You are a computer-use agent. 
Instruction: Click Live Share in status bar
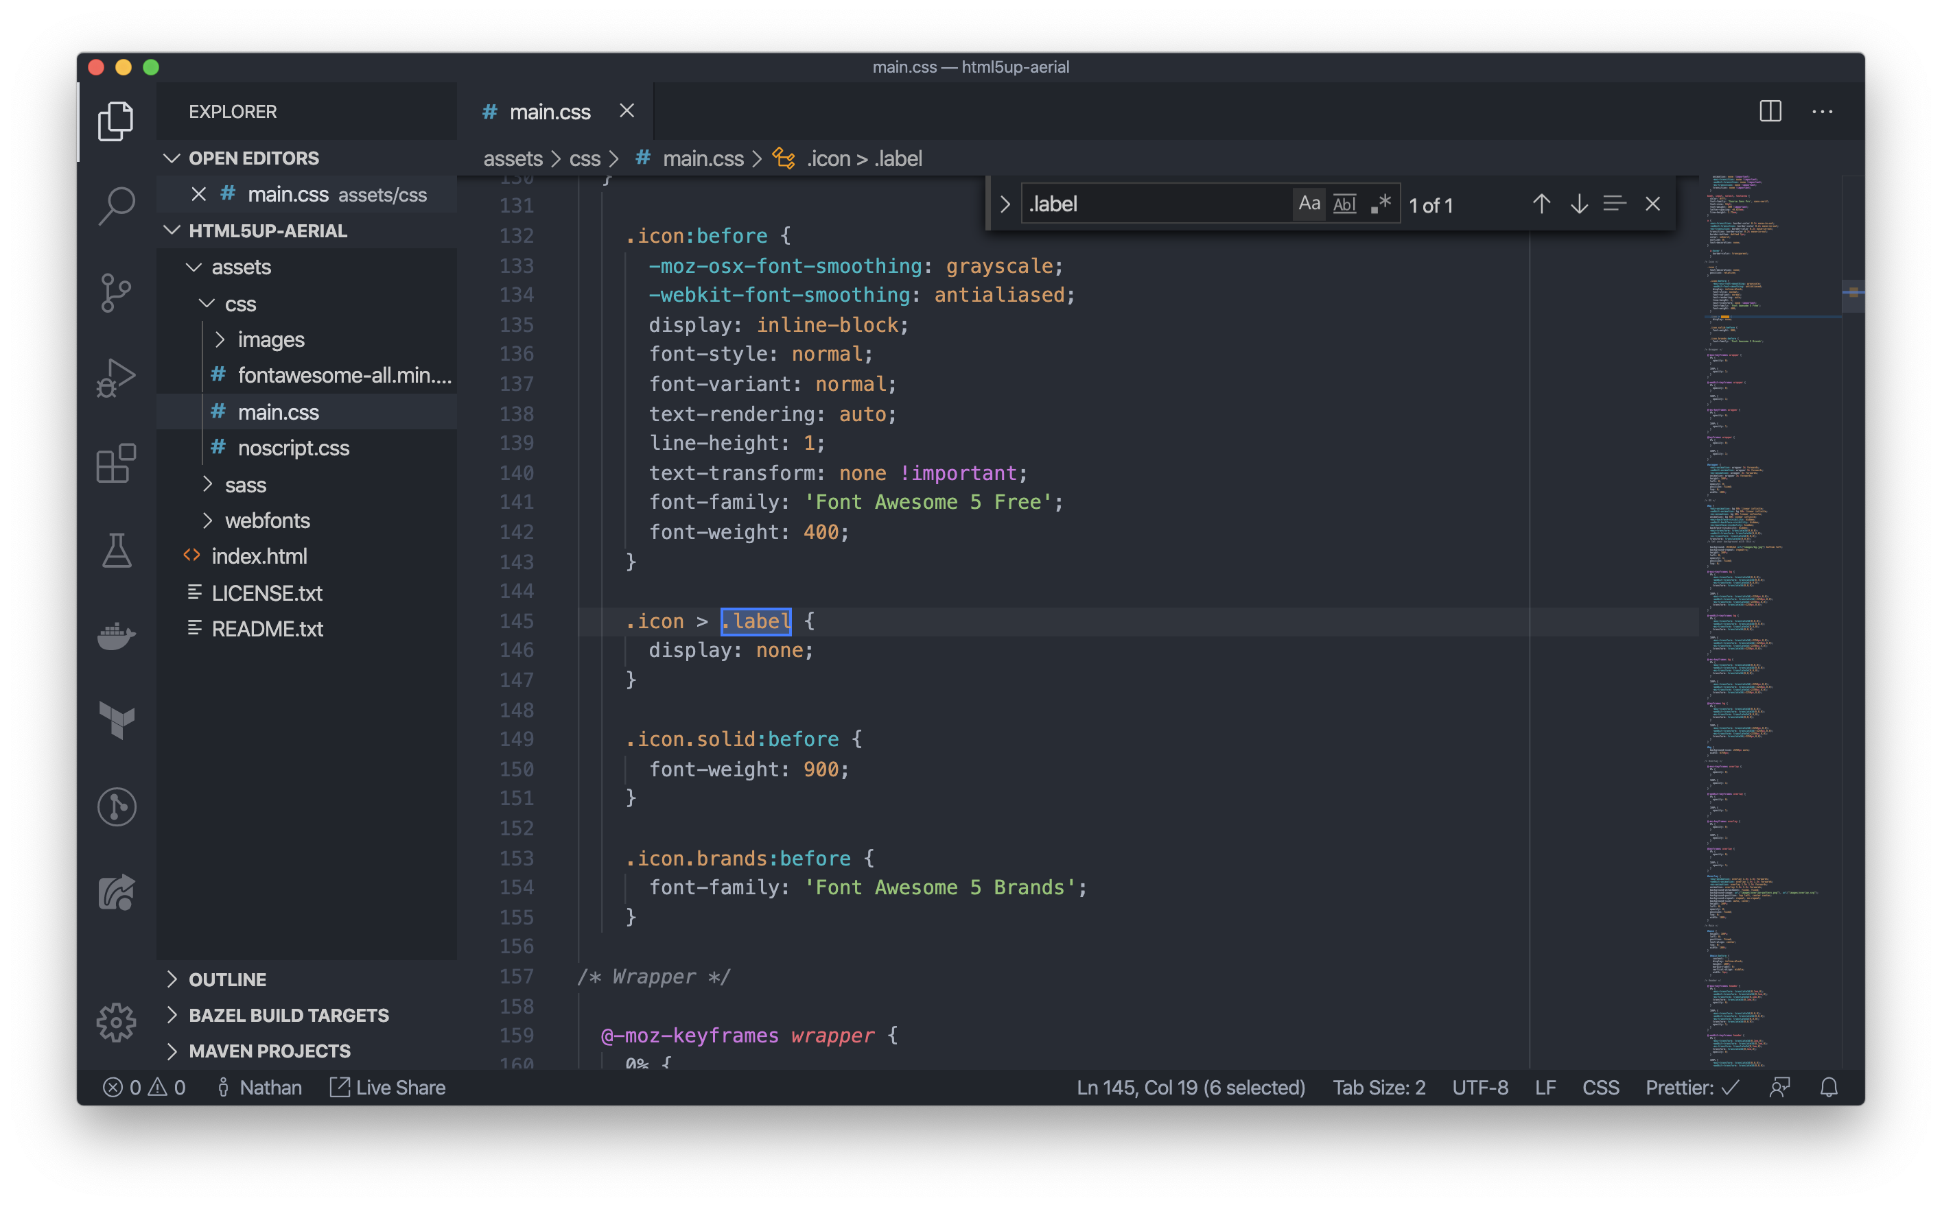[389, 1087]
